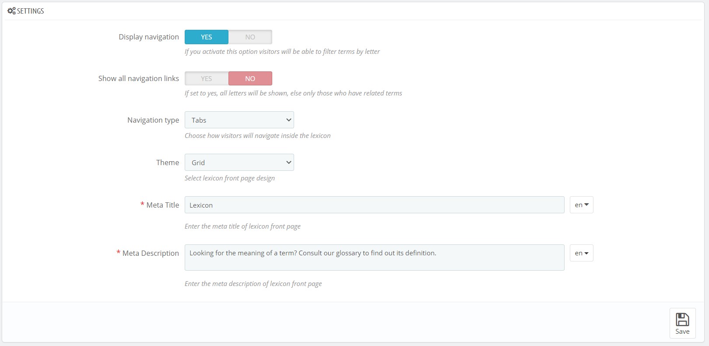Focus the Meta Title input field
Image resolution: width=709 pixels, height=346 pixels.
(374, 205)
